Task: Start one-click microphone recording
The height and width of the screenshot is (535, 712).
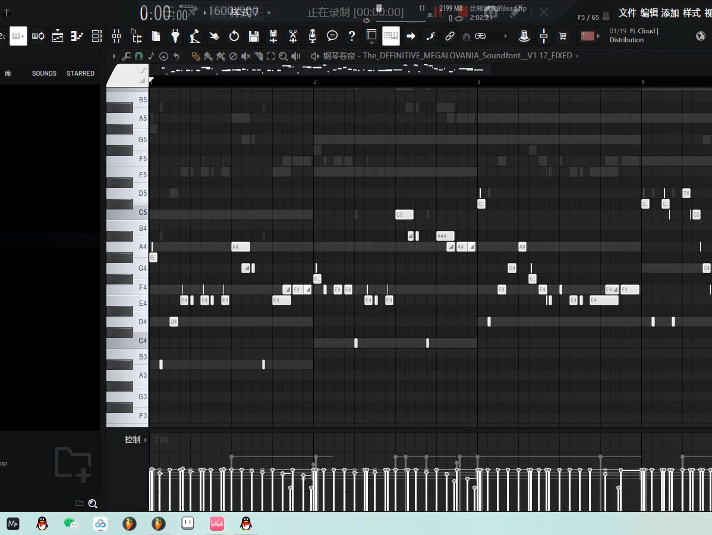Action: pos(313,36)
